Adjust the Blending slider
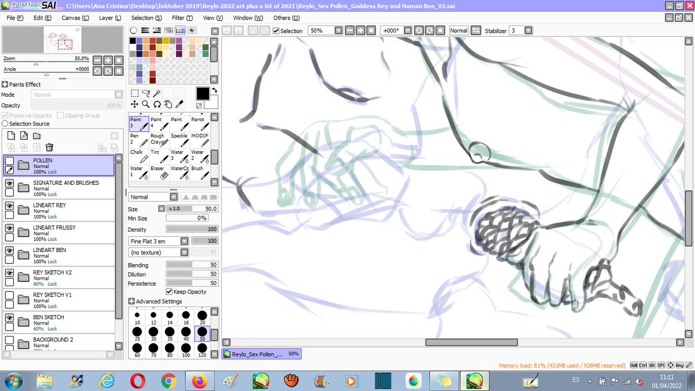 192,265
